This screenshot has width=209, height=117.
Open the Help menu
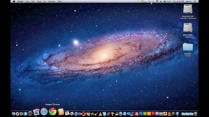[59, 1]
